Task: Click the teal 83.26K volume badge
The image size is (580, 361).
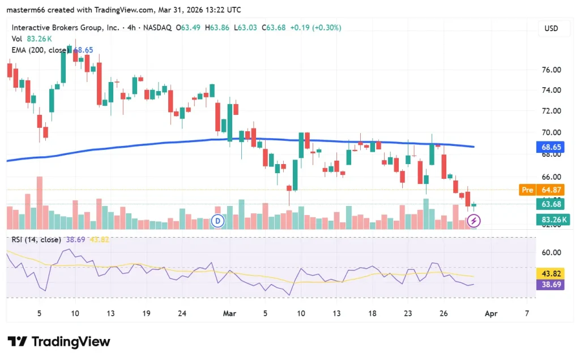Action: [x=553, y=220]
